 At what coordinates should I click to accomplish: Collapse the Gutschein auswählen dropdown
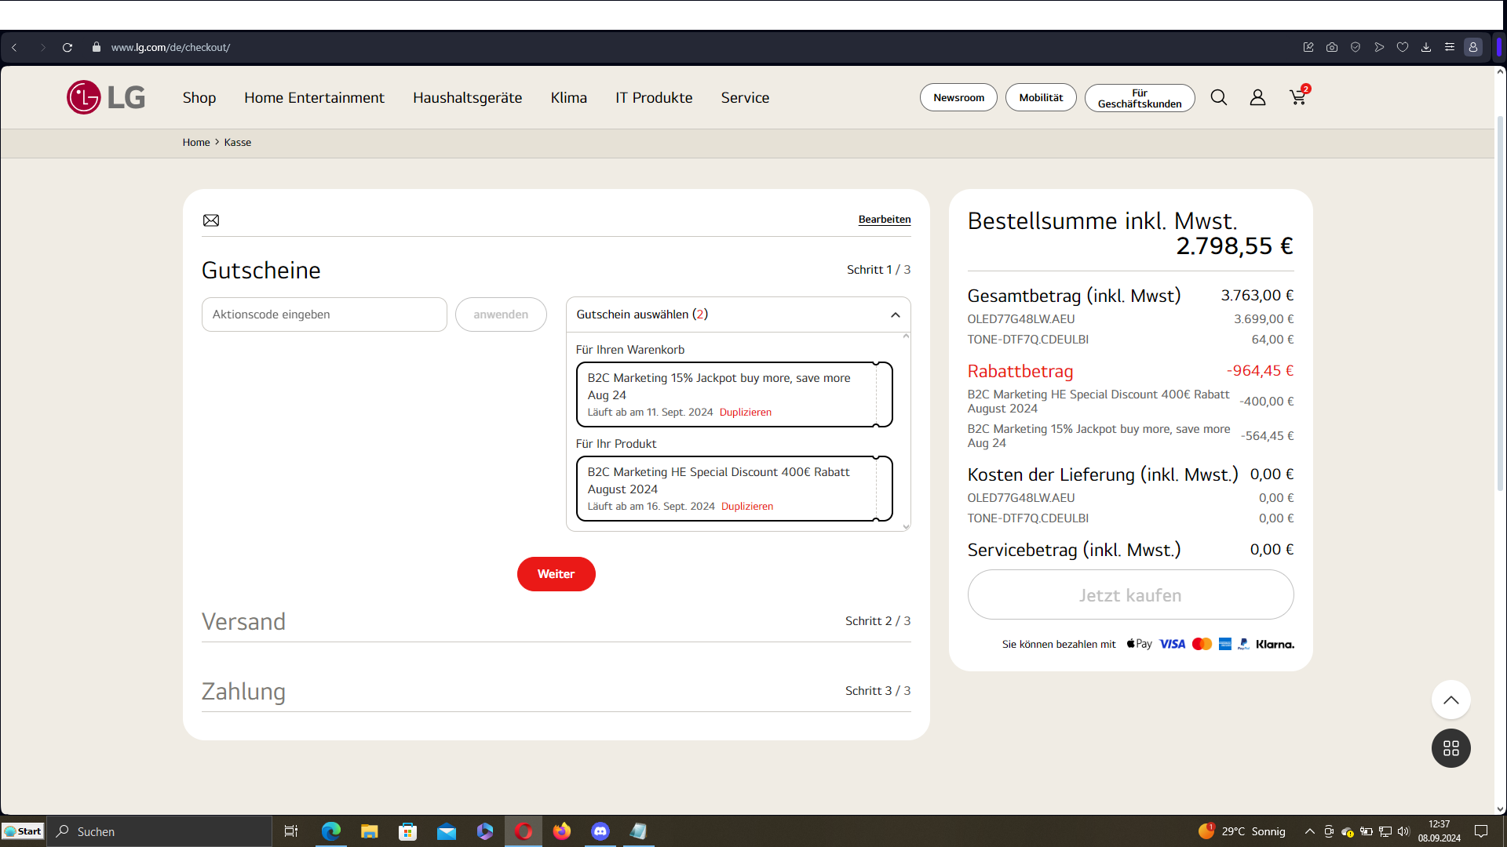[895, 314]
